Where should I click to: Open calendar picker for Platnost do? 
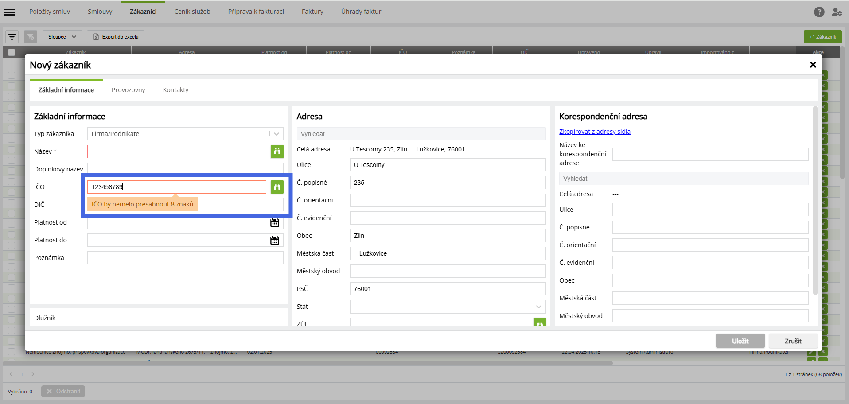point(275,240)
